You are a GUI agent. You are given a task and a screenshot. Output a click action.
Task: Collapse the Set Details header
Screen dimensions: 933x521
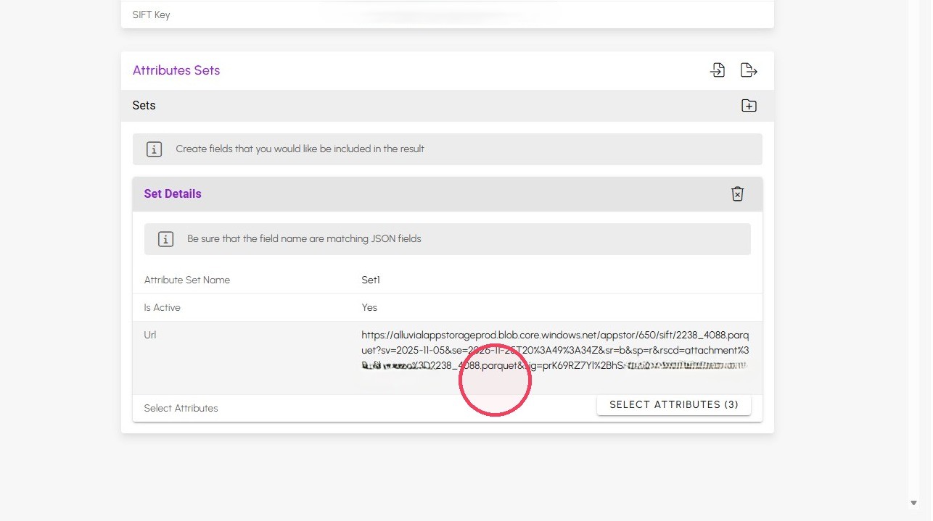448,194
